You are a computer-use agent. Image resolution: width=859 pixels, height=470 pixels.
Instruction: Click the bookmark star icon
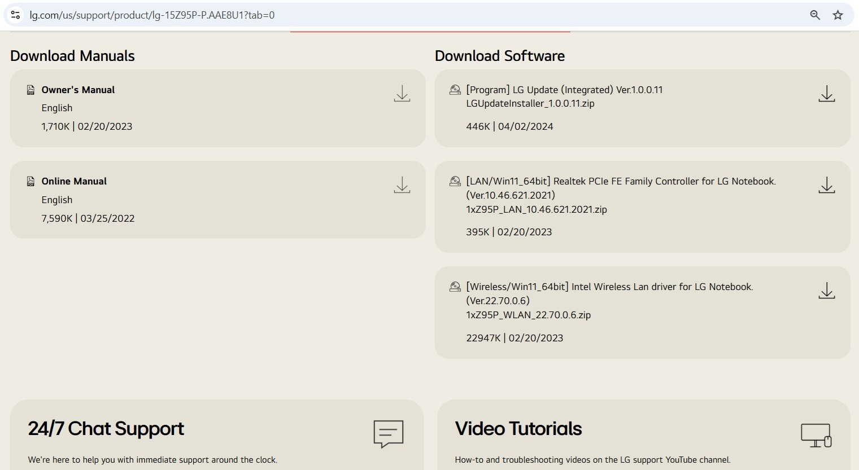pos(838,15)
